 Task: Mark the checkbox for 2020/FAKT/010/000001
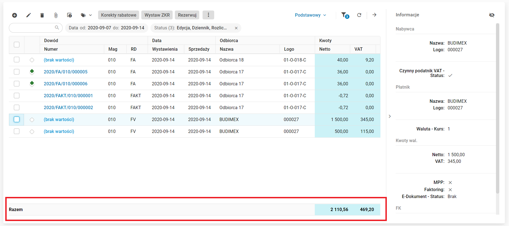pyautogui.click(x=17, y=96)
